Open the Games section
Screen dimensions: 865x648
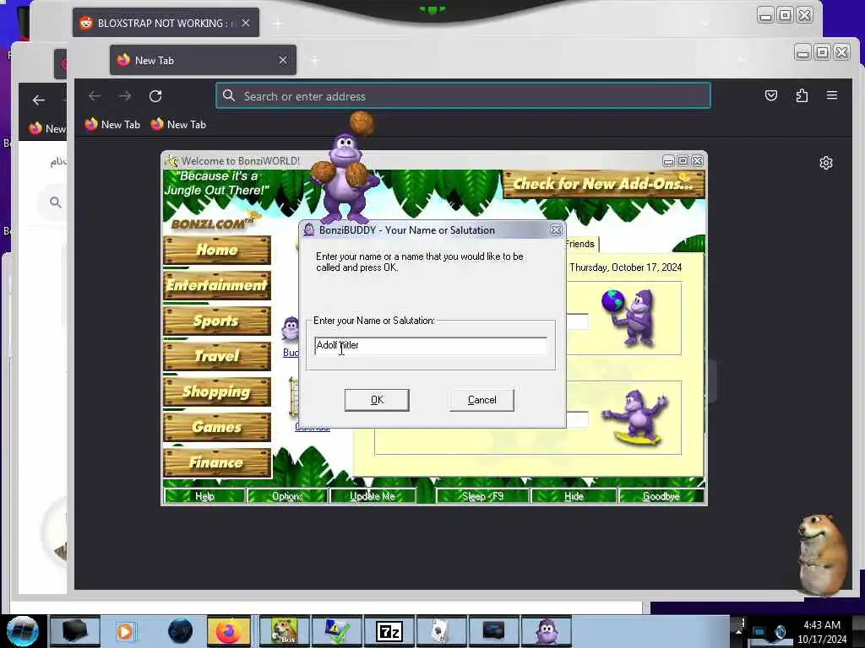217,427
